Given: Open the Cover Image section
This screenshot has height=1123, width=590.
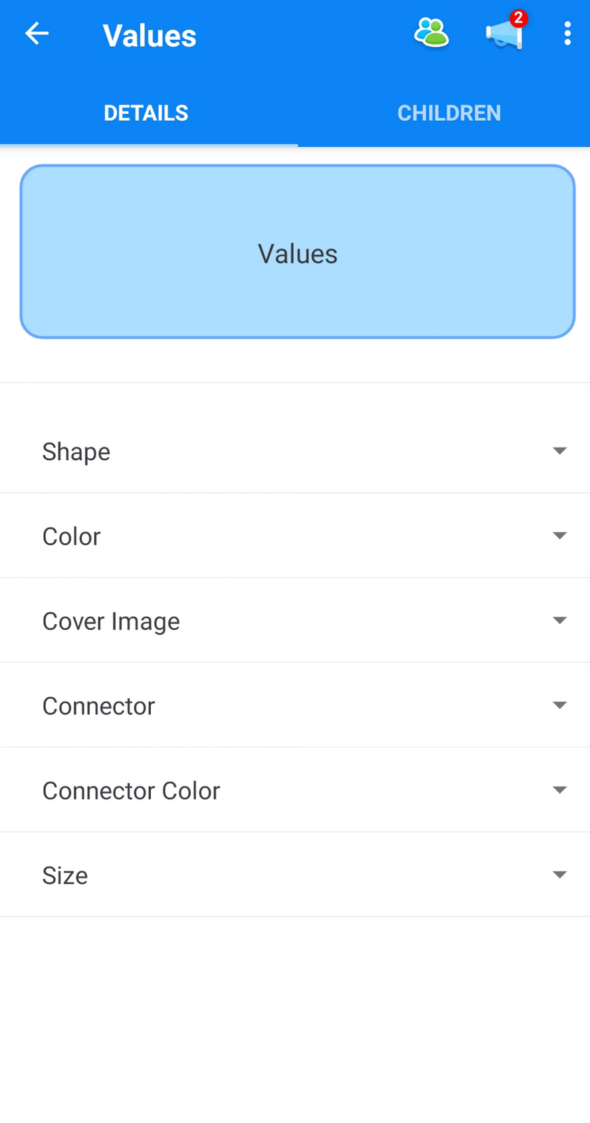Looking at the screenshot, I should (295, 620).
